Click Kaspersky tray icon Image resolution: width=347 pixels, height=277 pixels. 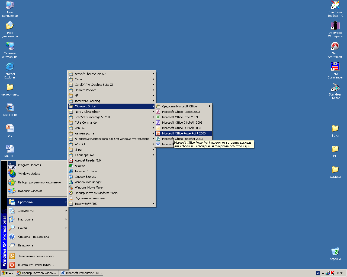[332, 273]
